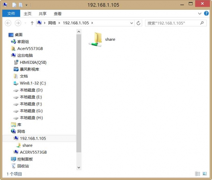Select 库 in the navigation pane

pyautogui.click(x=16, y=124)
